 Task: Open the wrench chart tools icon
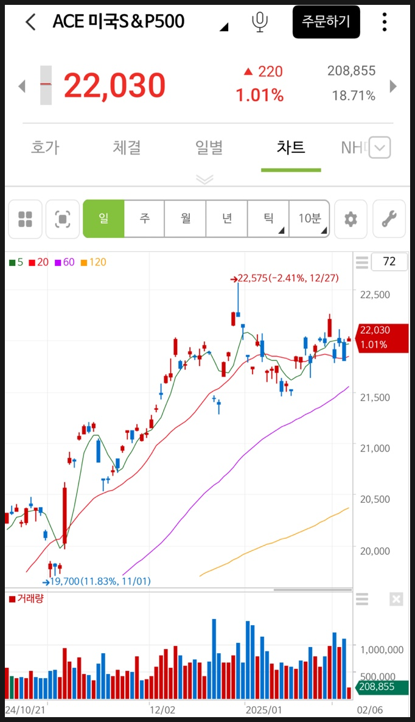click(389, 219)
